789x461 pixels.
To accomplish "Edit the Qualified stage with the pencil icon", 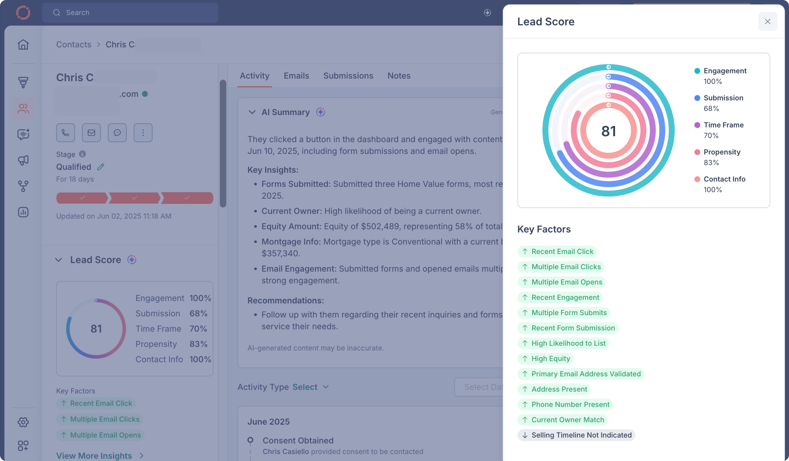I will (101, 167).
